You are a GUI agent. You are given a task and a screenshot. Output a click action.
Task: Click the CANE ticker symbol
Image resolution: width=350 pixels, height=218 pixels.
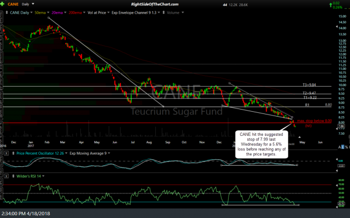(13, 4)
